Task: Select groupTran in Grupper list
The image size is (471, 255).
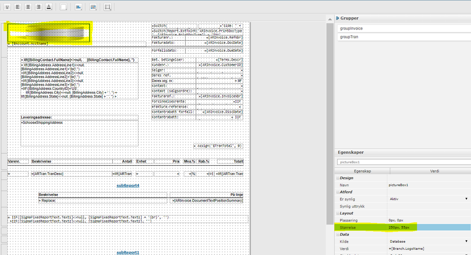Action: (404, 37)
